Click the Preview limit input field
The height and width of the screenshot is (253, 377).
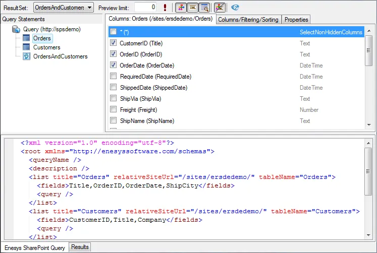[146, 7]
